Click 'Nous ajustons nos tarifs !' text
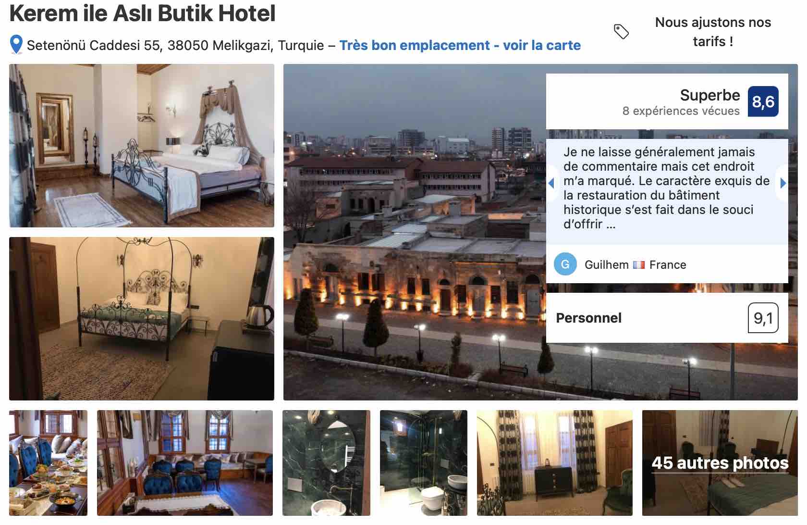The height and width of the screenshot is (525, 807). (713, 32)
